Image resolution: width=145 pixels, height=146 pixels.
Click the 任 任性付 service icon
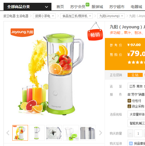click(129, 101)
